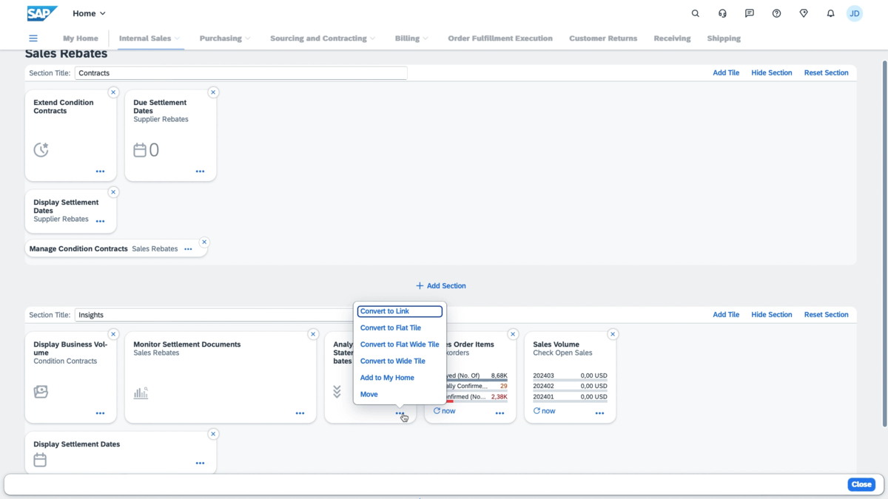Open the side navigation hamburger menu
Viewport: 888px width, 499px height.
[33, 38]
